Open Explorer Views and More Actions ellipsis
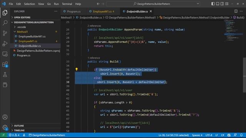Viewport: 246px width, 138px height. click(56, 11)
